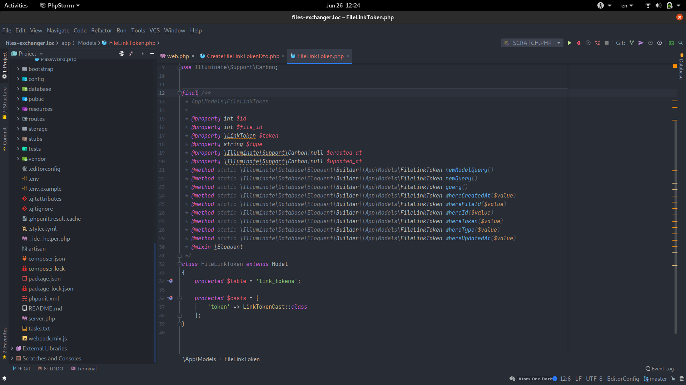Run with coverage icon
Viewport: 686px width, 385px height.
[x=588, y=43]
